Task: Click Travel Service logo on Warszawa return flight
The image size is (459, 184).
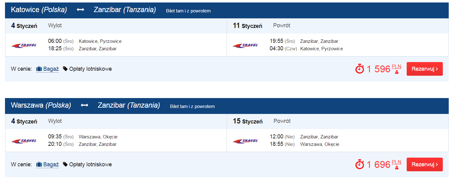Action: [x=245, y=141]
